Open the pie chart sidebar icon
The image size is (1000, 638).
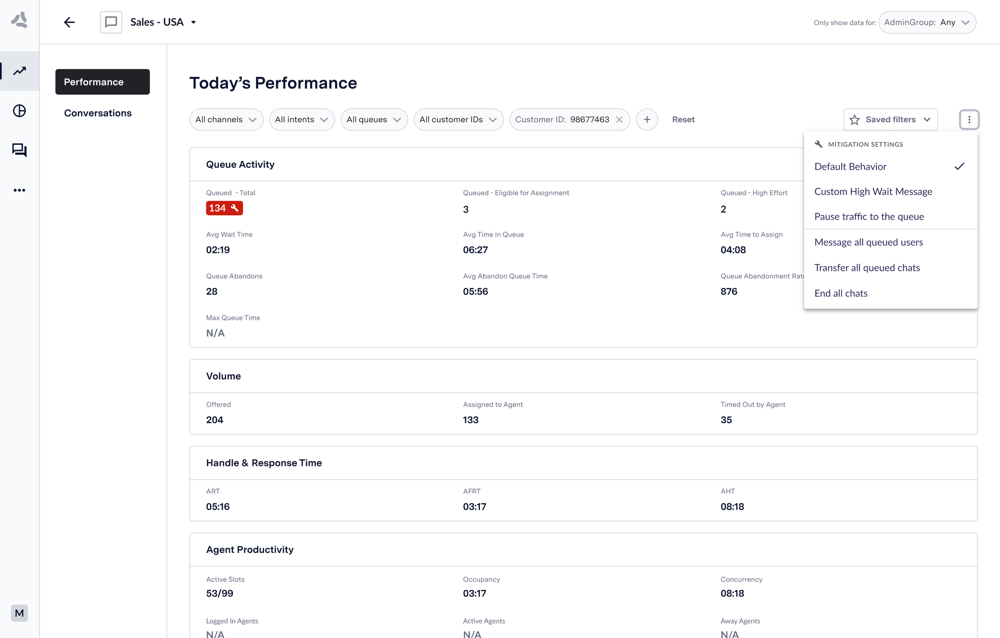pos(20,111)
